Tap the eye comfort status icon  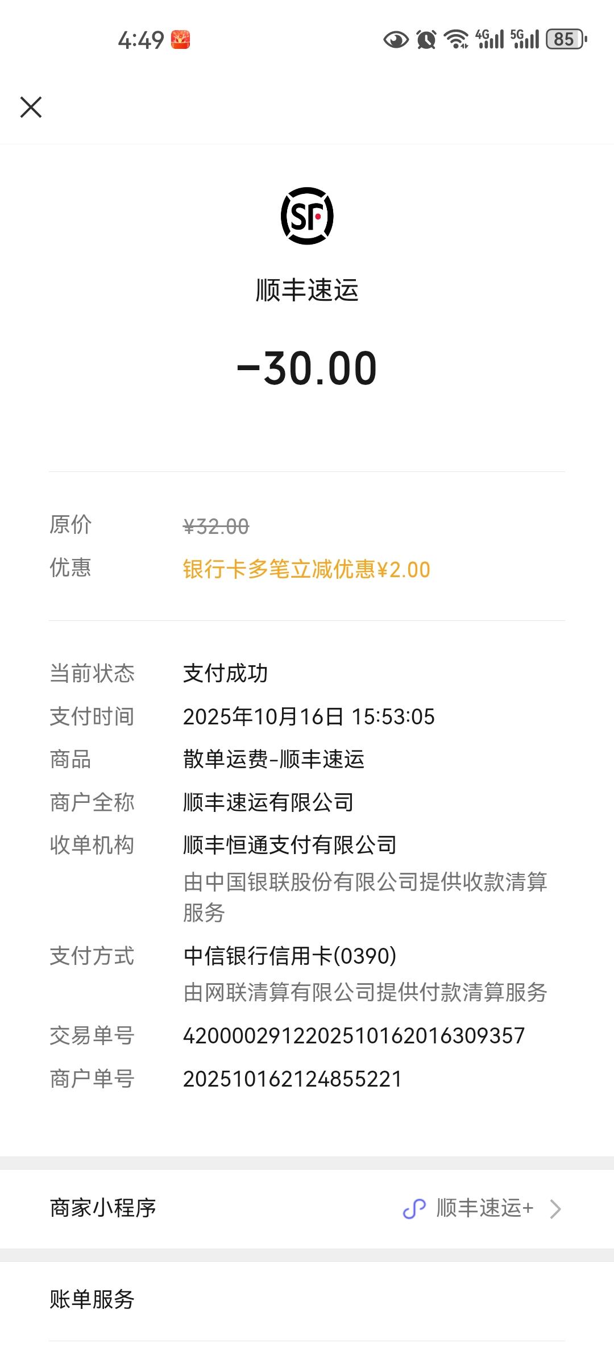(x=396, y=40)
